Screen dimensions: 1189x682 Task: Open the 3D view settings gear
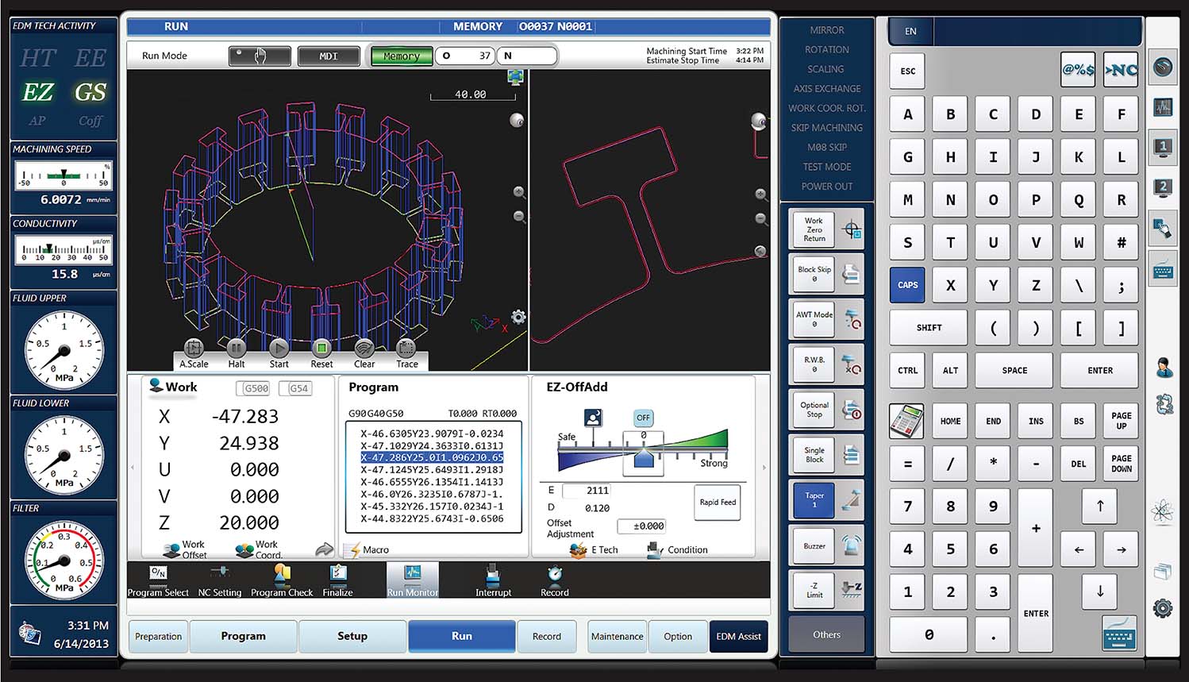518,317
